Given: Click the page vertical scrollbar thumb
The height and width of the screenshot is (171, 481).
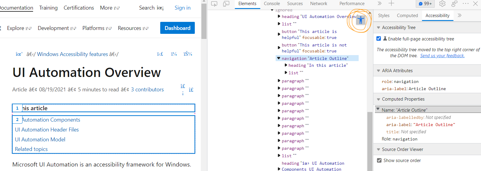Looking at the screenshot, I should pyautogui.click(x=204, y=21).
